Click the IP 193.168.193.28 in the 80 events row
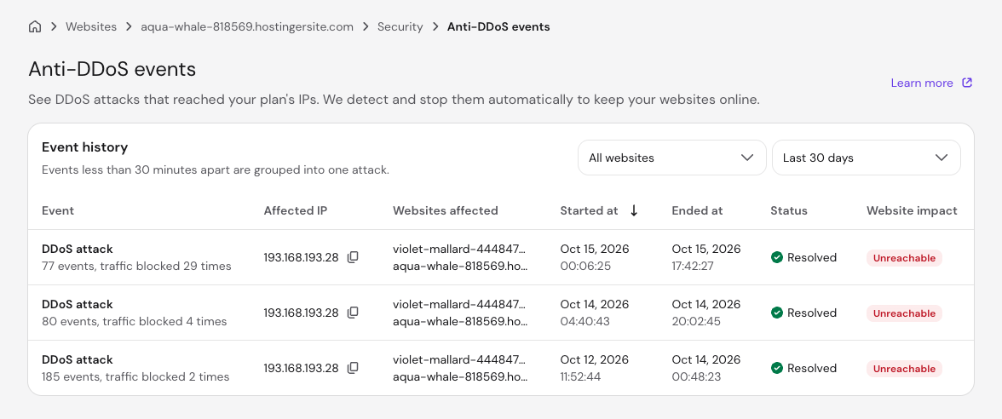 point(301,313)
